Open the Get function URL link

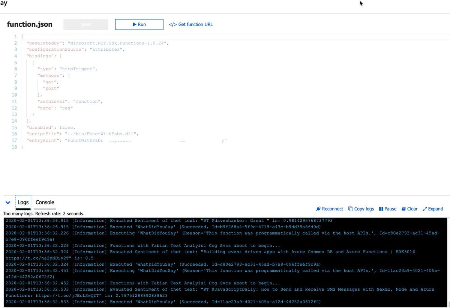pos(193,24)
